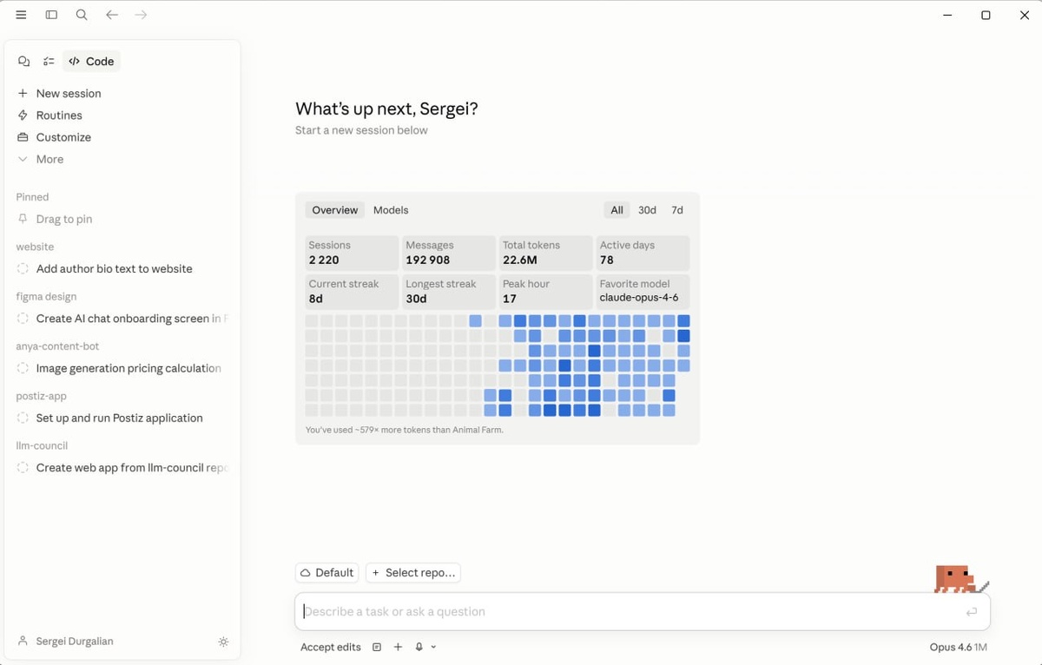Switch stats range to 30d
Image resolution: width=1042 pixels, height=665 pixels.
coord(647,210)
